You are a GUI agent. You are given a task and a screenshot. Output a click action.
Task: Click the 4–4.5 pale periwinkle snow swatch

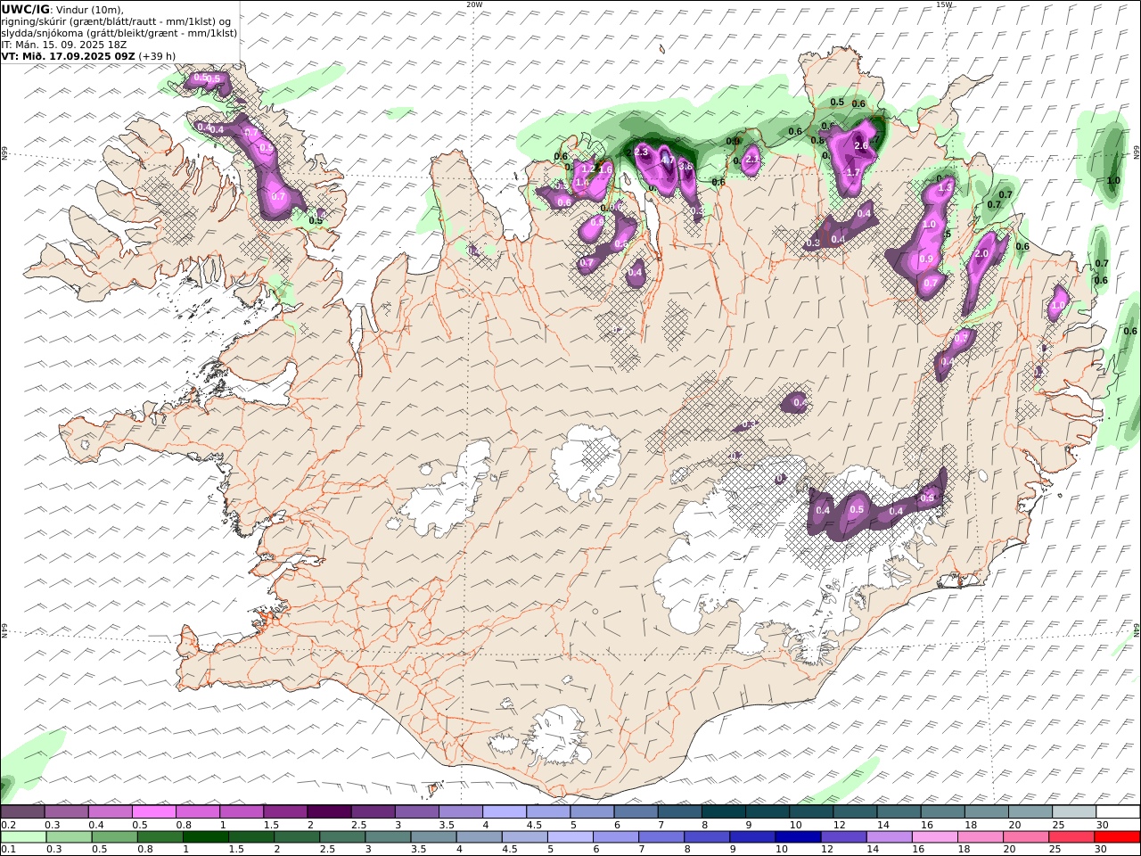(x=504, y=811)
